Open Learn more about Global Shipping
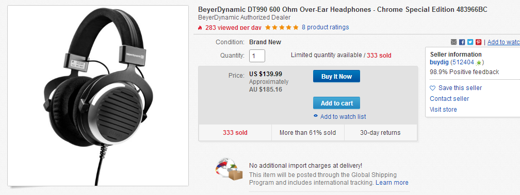This screenshot has width=520, height=195. pos(392,183)
